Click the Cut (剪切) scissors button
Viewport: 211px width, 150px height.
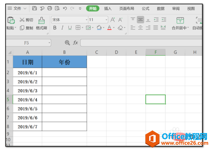click(26, 20)
